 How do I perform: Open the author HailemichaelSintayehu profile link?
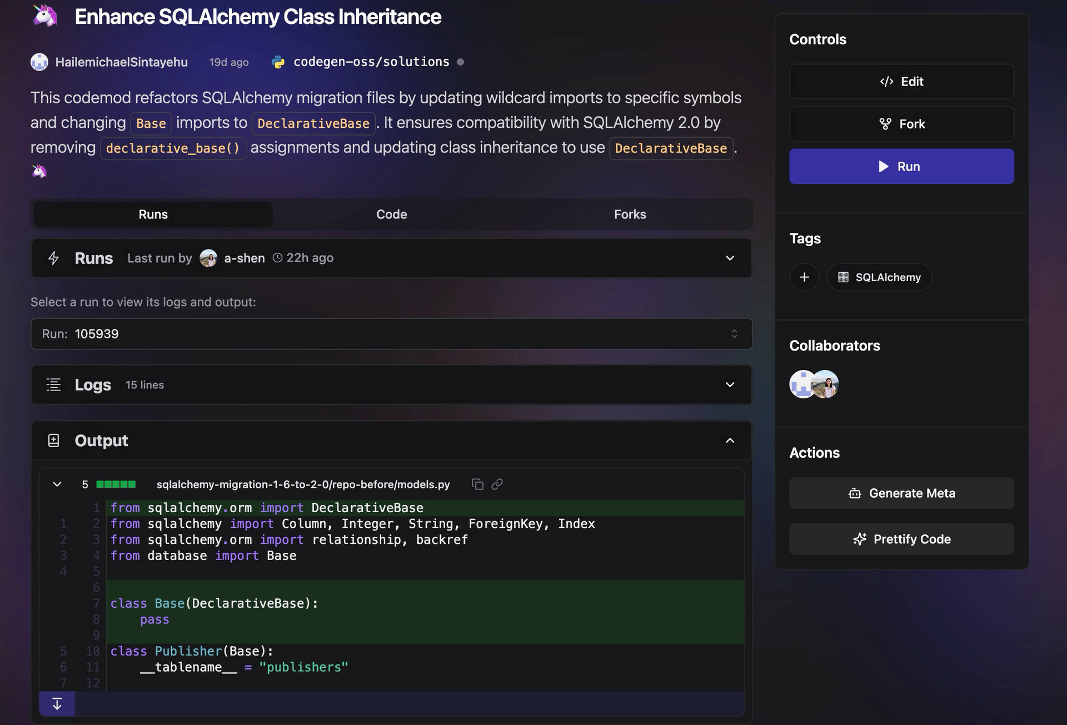pyautogui.click(x=121, y=62)
